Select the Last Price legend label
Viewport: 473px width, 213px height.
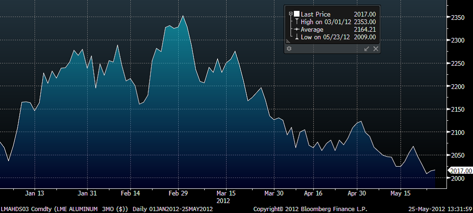click(315, 14)
